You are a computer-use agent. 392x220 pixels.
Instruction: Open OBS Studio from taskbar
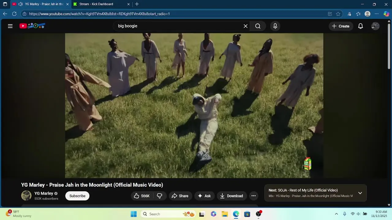258,214
